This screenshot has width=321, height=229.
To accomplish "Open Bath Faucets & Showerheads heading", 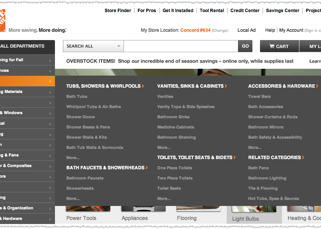I will pyautogui.click(x=107, y=168).
